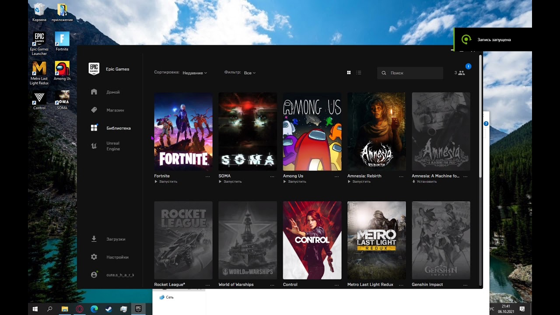Click the World of Warships cover

tap(248, 240)
